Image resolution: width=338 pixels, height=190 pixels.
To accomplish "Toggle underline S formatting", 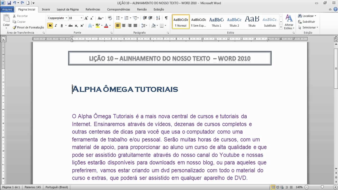I will coord(62,26).
